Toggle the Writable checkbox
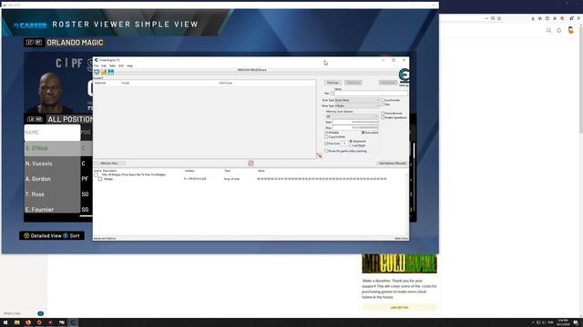The width and height of the screenshot is (583, 327). click(326, 133)
